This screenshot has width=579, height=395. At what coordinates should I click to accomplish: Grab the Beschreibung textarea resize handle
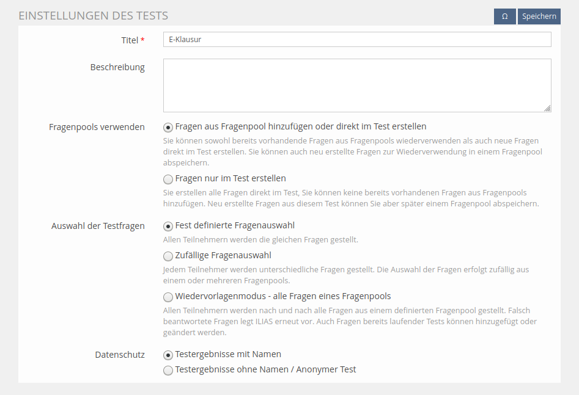coord(547,108)
